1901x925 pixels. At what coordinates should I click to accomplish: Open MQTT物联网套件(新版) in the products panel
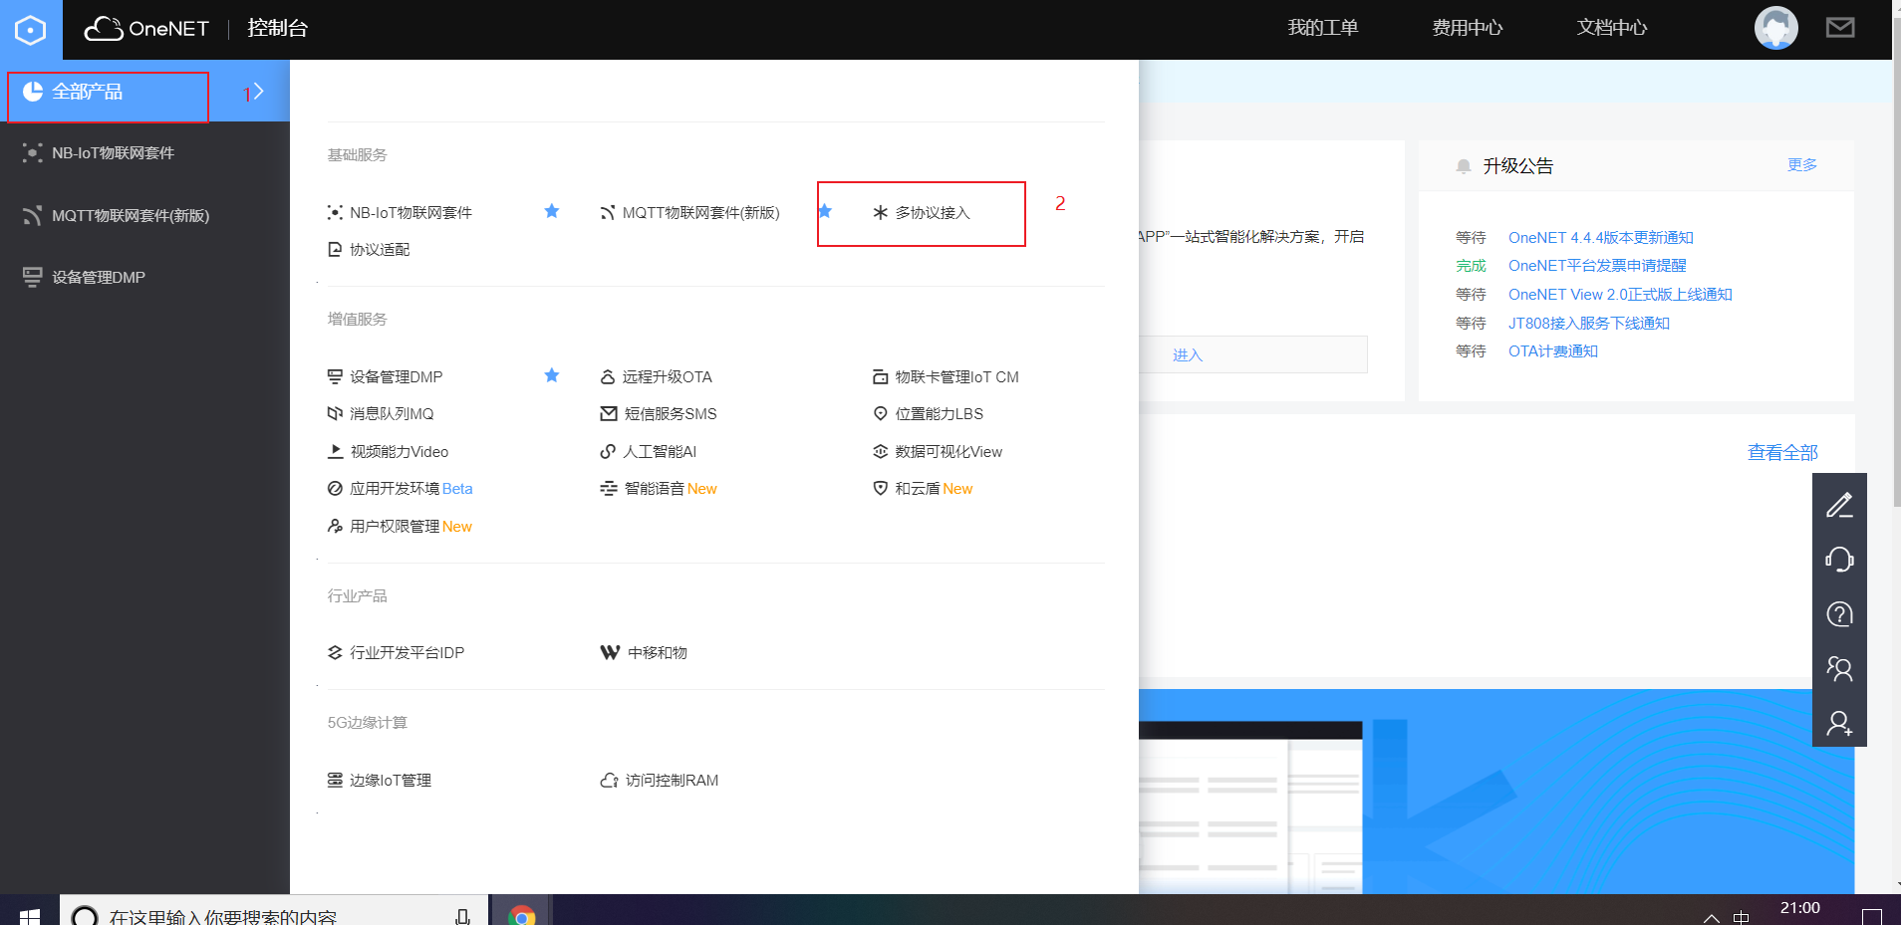[x=700, y=213]
